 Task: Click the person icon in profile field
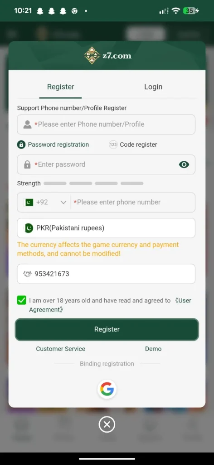click(27, 124)
